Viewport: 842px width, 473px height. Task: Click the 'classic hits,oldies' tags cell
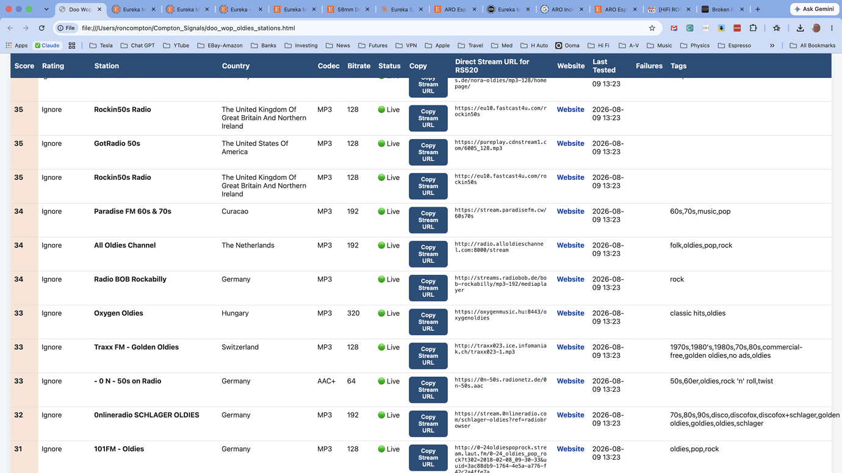pos(697,313)
